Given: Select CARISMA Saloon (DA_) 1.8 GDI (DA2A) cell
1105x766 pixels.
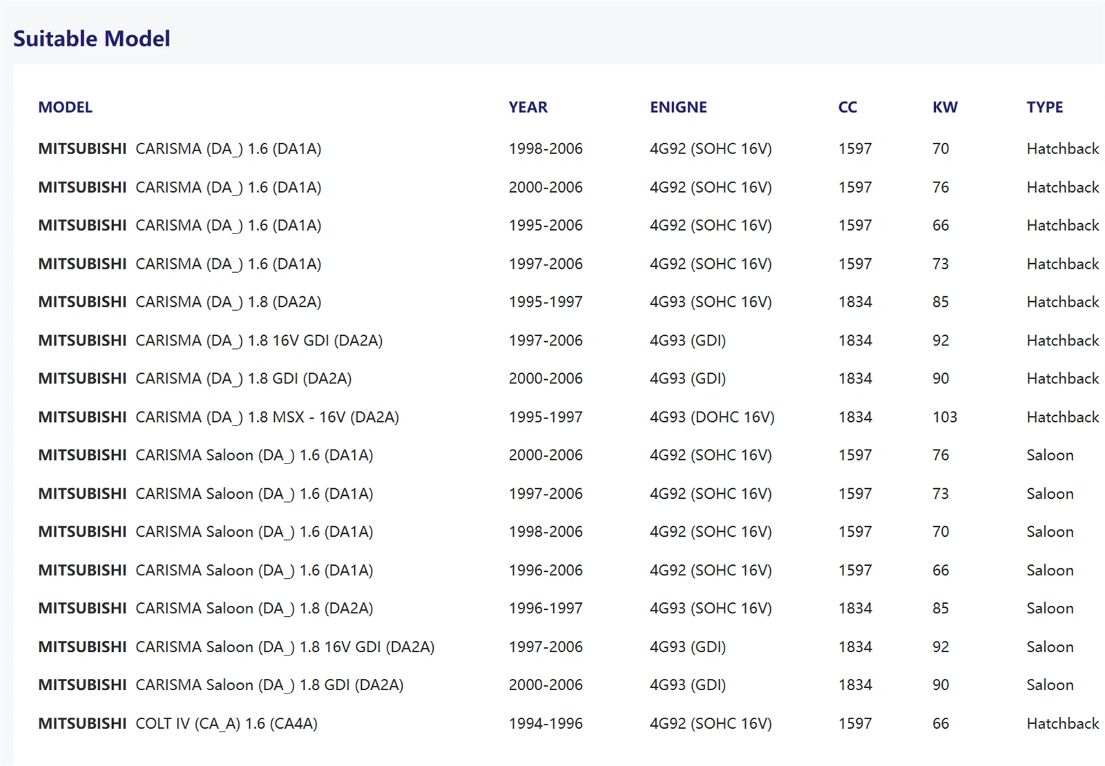Looking at the screenshot, I should click(x=269, y=685).
